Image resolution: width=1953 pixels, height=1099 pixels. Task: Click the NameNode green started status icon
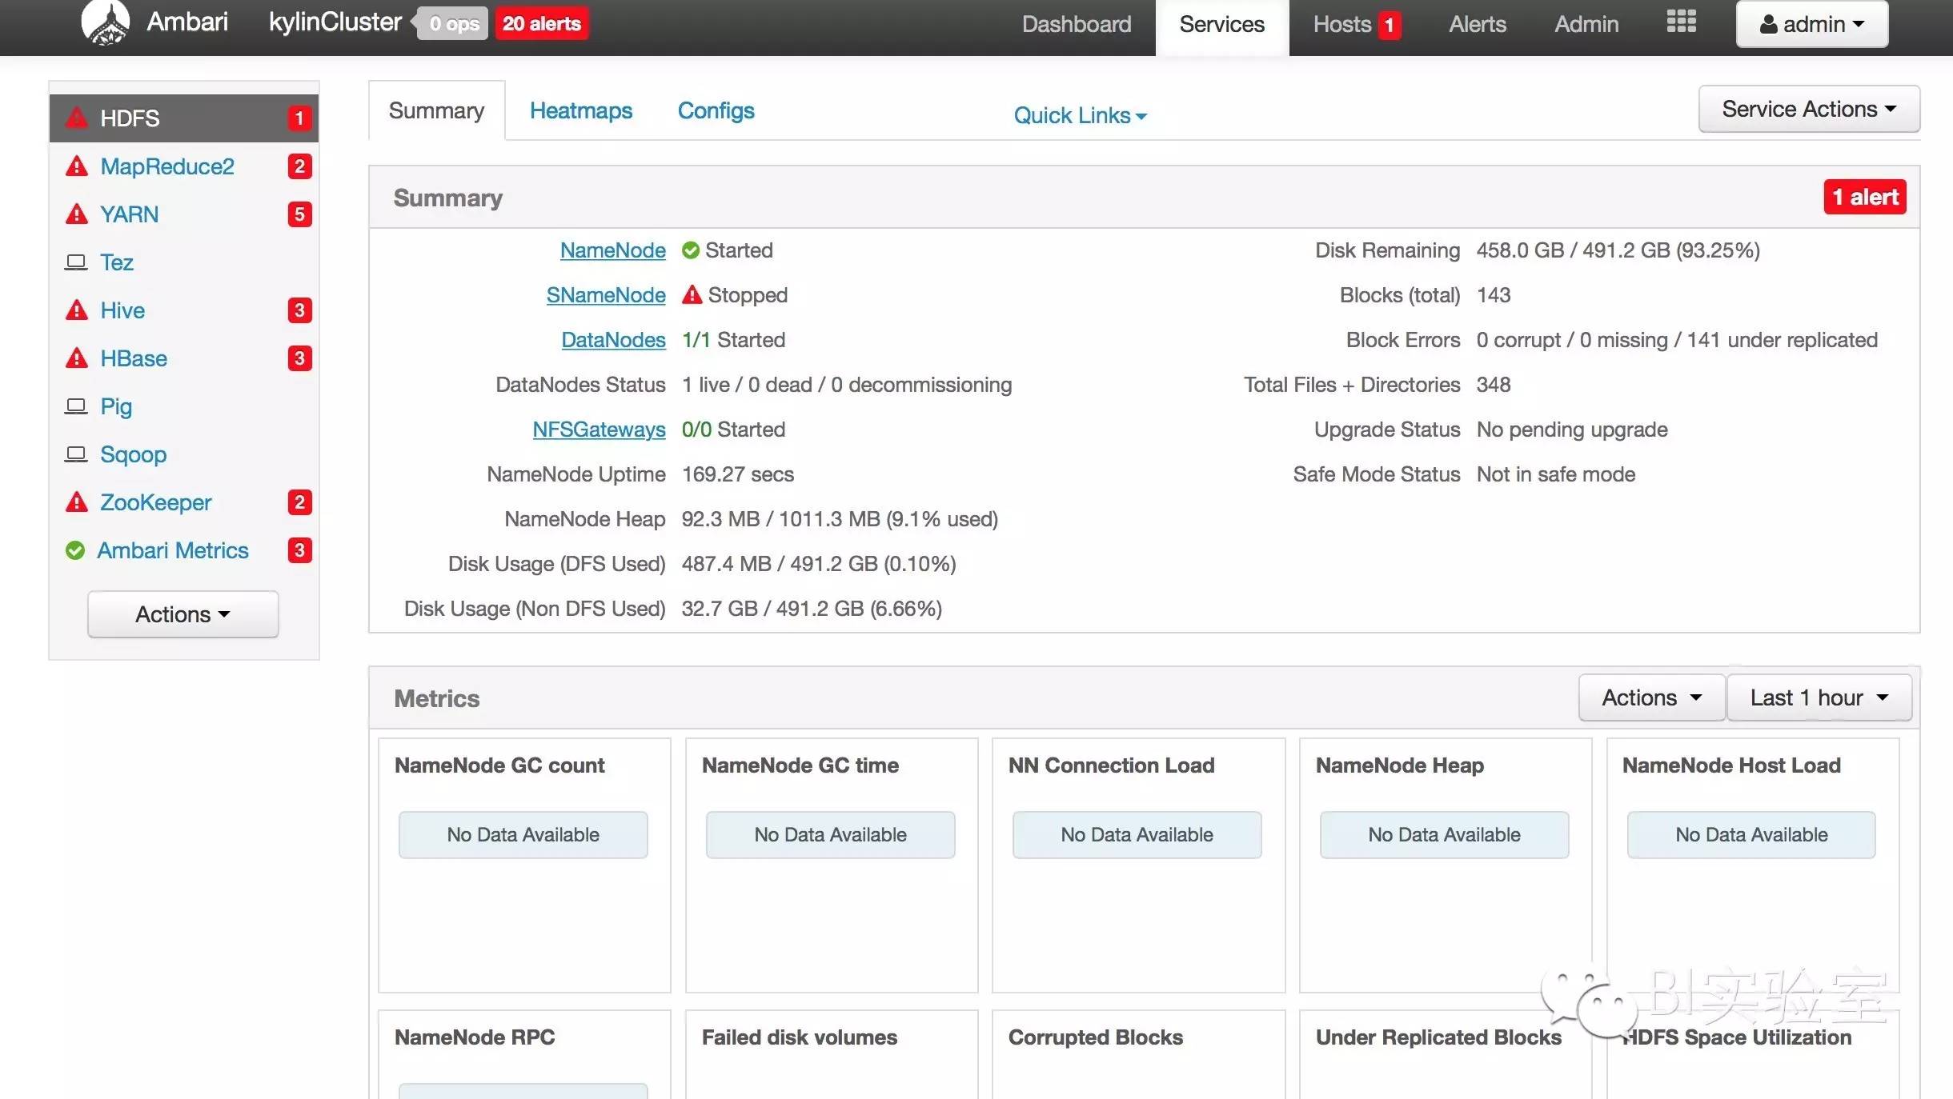[x=691, y=250]
